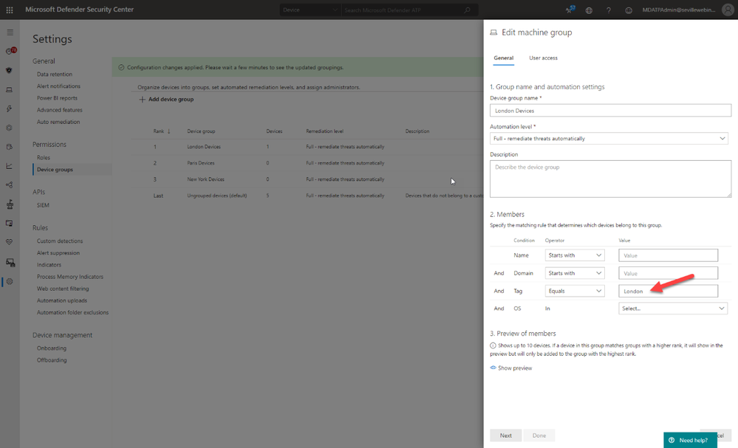Open Power BI reports settings
Screen dimensions: 738x448
click(x=57, y=97)
